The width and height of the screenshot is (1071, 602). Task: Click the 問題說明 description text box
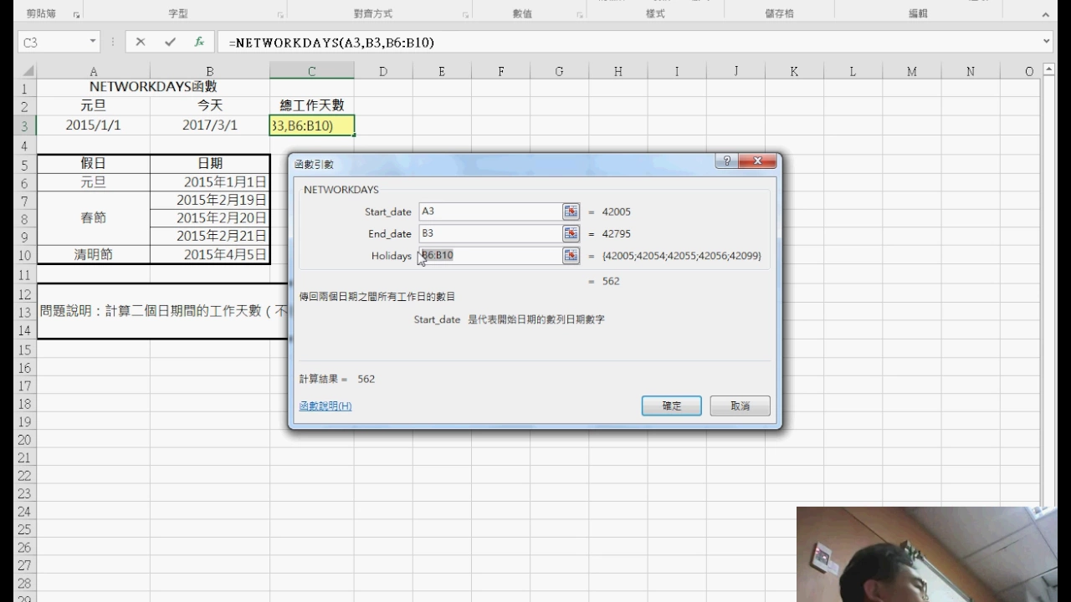tap(164, 311)
